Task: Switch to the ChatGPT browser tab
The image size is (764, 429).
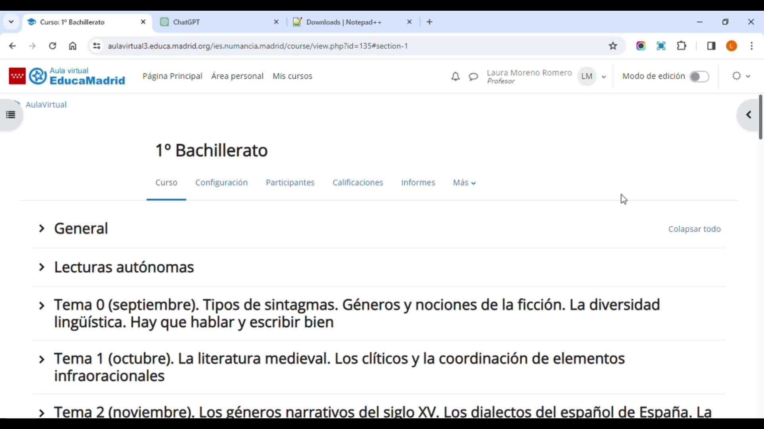Action: point(187,22)
